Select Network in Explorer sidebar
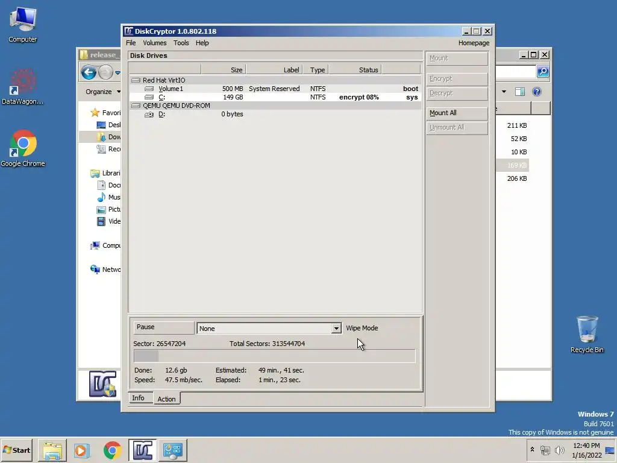The image size is (617, 463). pos(105,269)
